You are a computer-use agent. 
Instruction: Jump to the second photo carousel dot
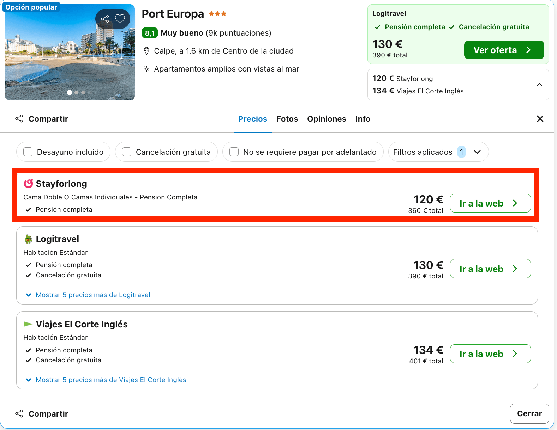77,92
